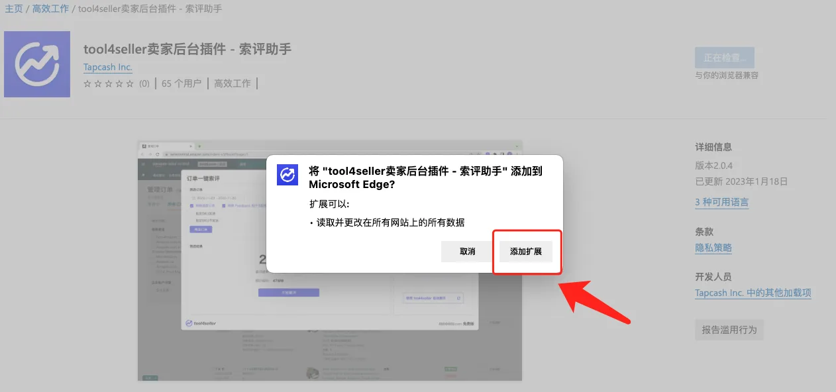Click the 取消 button in dialog
The height and width of the screenshot is (392, 836).
click(x=467, y=252)
